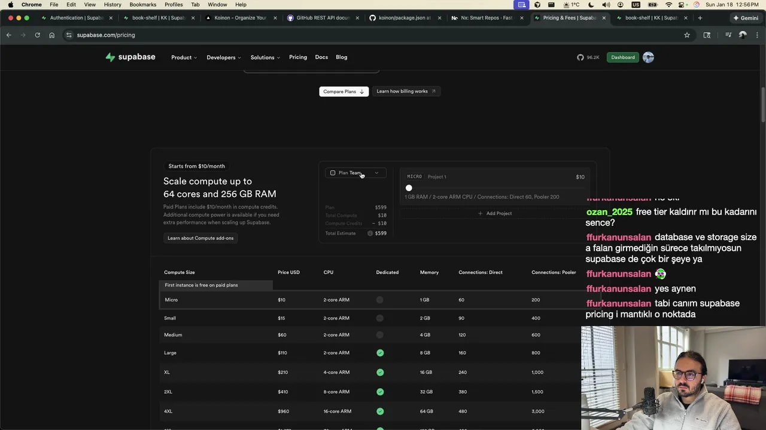This screenshot has height=430, width=766.
Task: Open the new tab plus button
Action: (700, 18)
